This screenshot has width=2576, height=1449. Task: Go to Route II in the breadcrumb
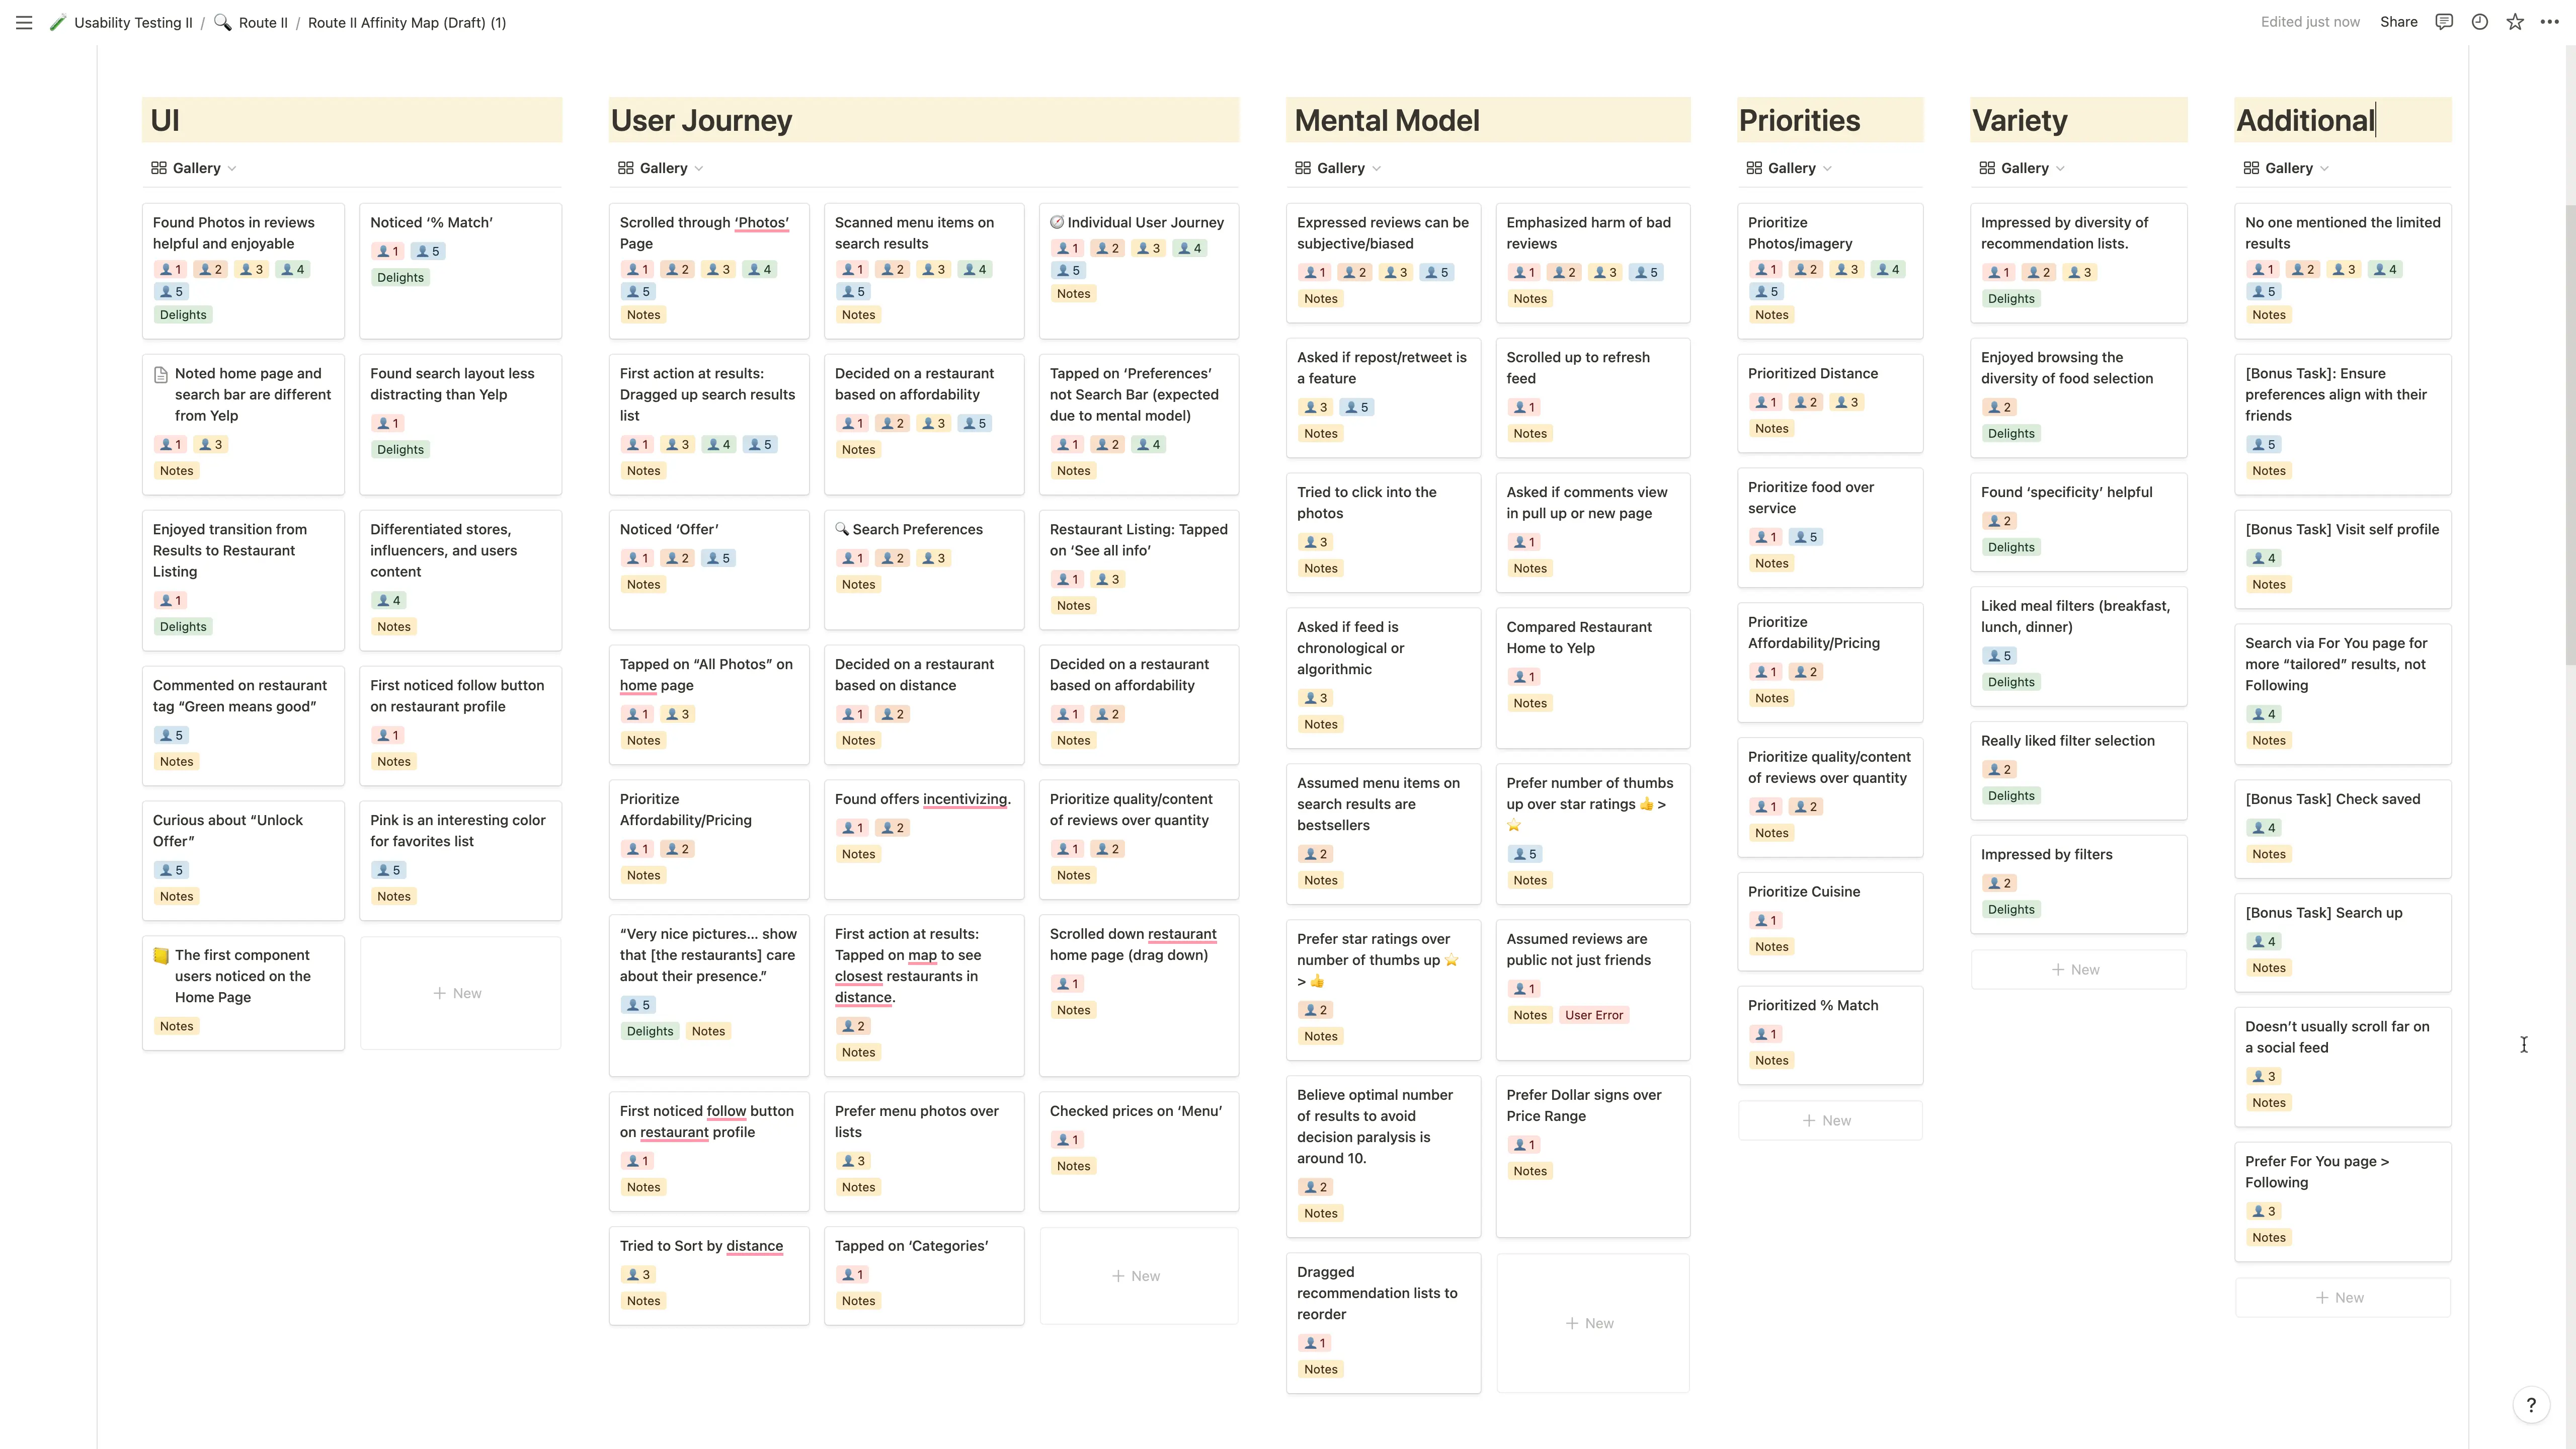click(262, 22)
